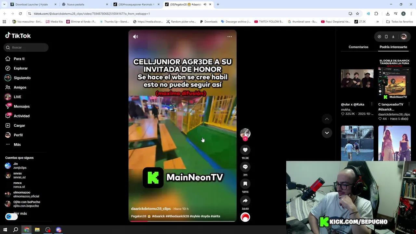Share video with arrow icon
This screenshot has width=416, height=234.
[245, 201]
